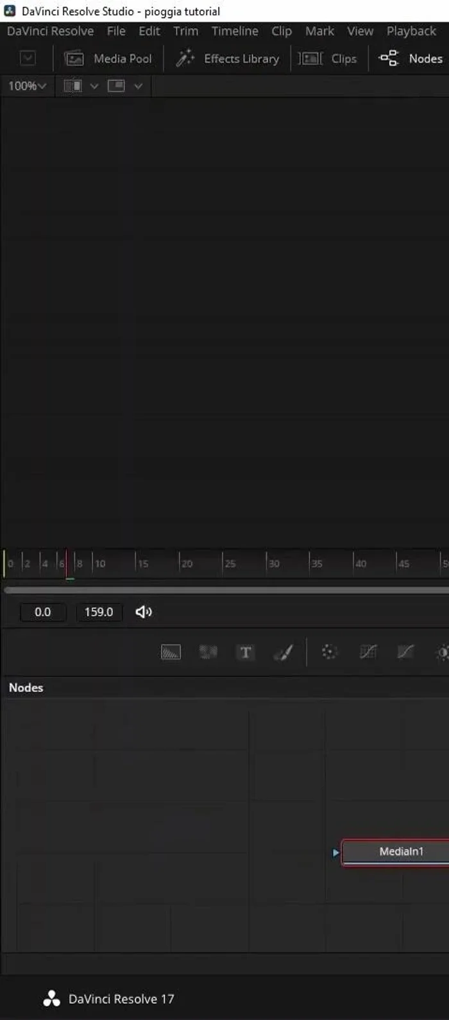The width and height of the screenshot is (449, 1020).
Task: Open the Playback menu
Action: [x=411, y=31]
